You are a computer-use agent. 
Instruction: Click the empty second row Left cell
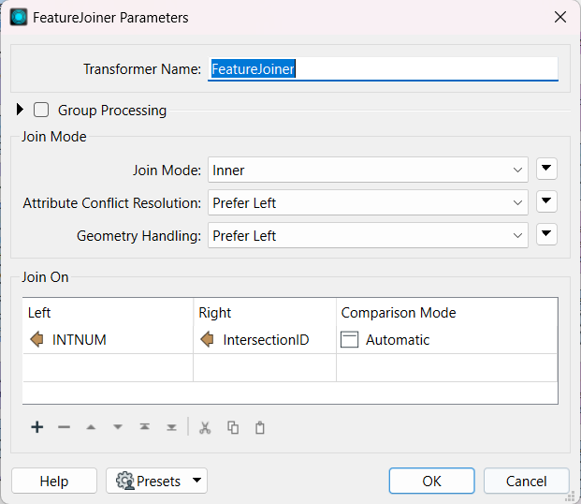click(x=108, y=367)
